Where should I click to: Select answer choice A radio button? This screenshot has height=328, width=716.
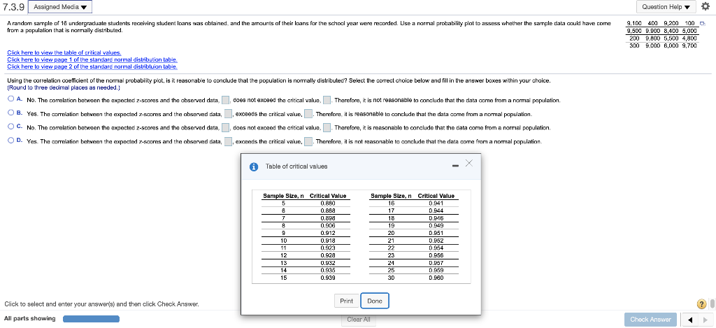(10, 99)
